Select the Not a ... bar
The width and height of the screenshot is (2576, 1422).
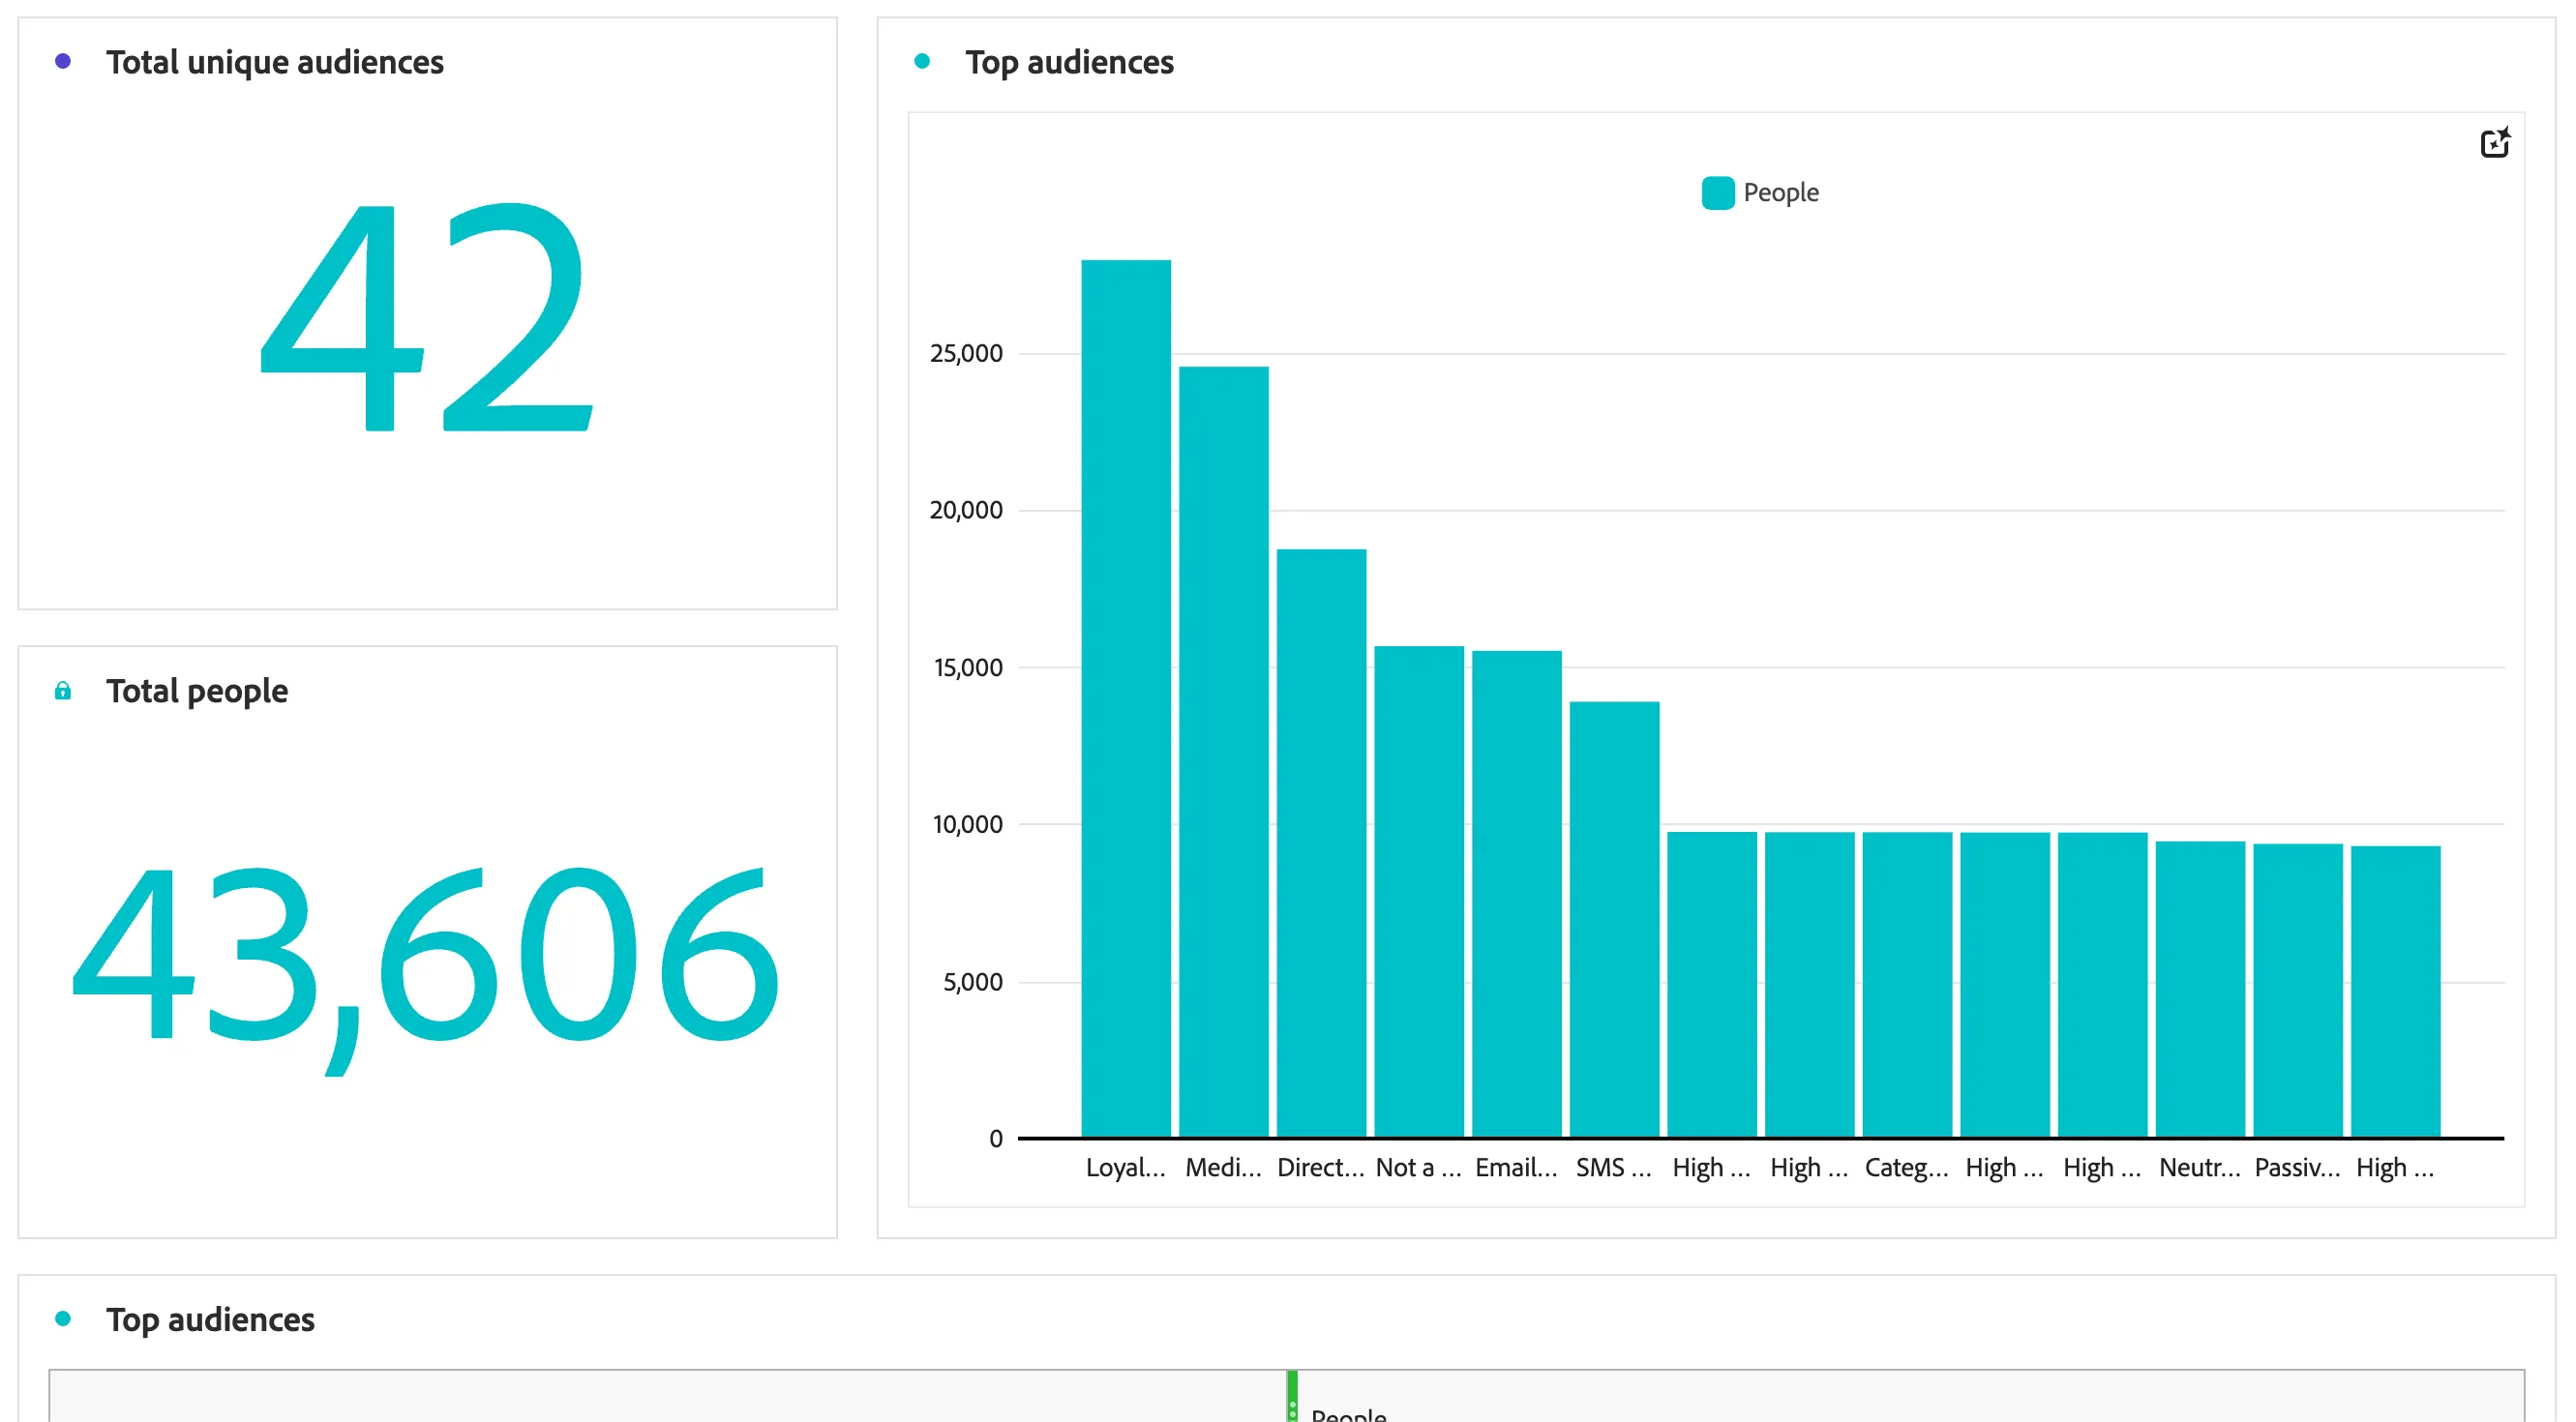[1419, 891]
